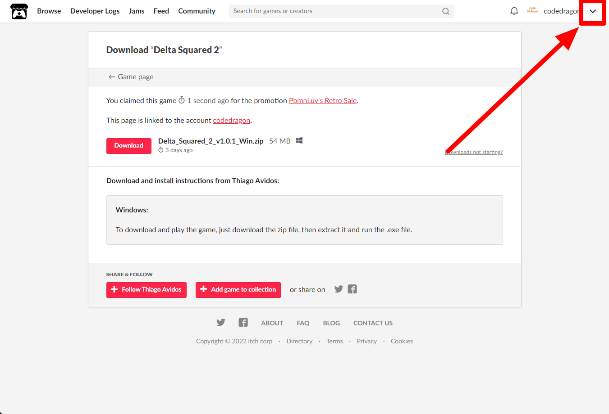Download Delta_Squared_2_v1.0.1_Win.zip
Viewport: 609px width, 414px height.
pyautogui.click(x=129, y=146)
